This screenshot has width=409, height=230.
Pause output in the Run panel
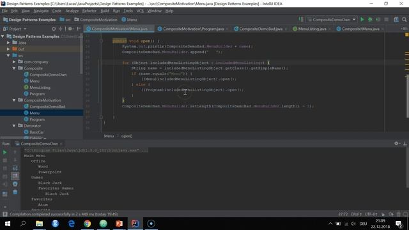pos(4,168)
